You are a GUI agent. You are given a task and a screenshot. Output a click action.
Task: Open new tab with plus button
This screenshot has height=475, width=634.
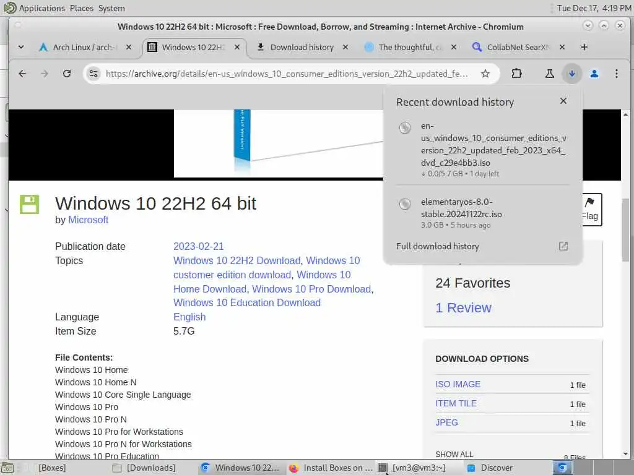tap(584, 47)
